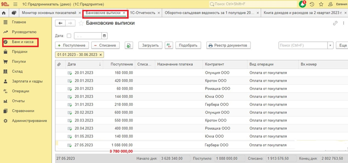348x163 pixels.
Task: Click the home page icon
Action: pyautogui.click(x=3, y=13)
